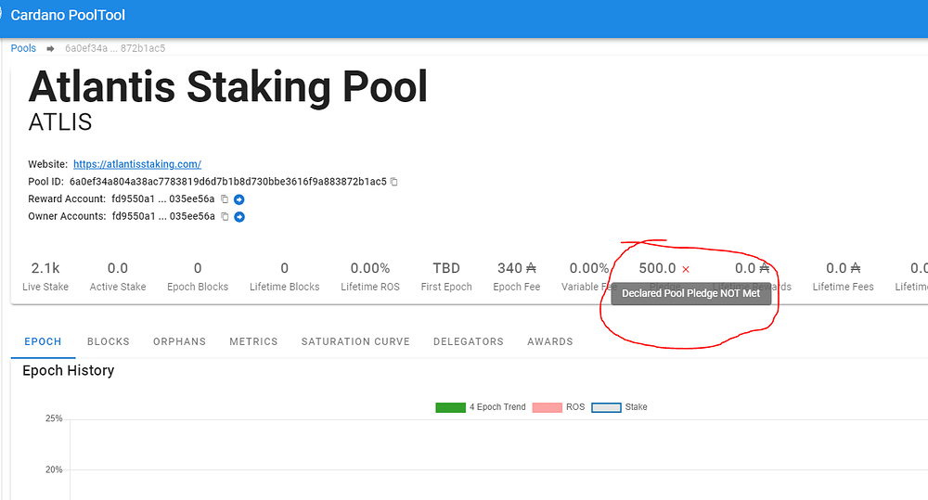The image size is (928, 500).
Task: Copy the Pool ID to clipboard
Action: tap(394, 182)
